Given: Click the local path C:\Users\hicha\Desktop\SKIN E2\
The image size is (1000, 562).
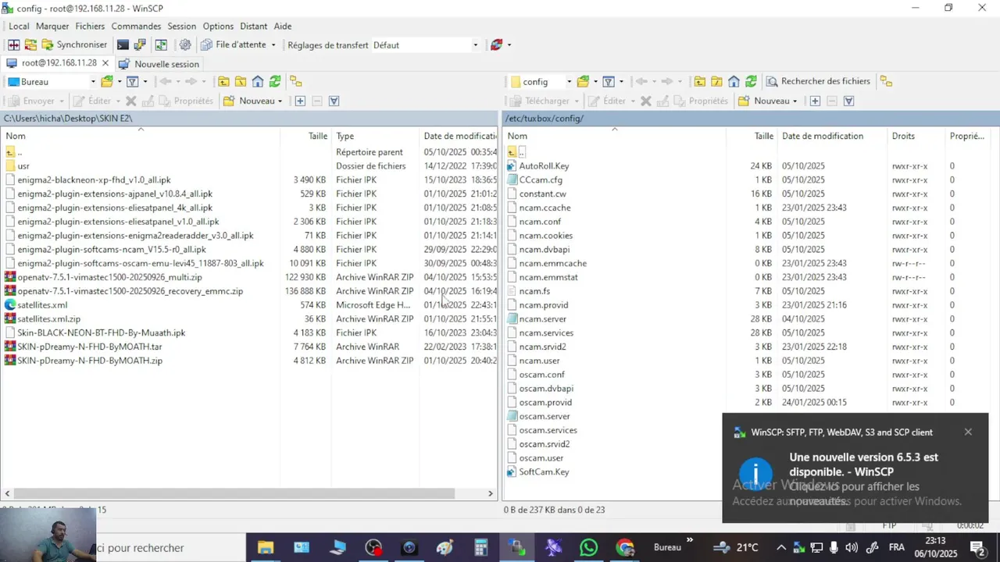Looking at the screenshot, I should (x=68, y=119).
